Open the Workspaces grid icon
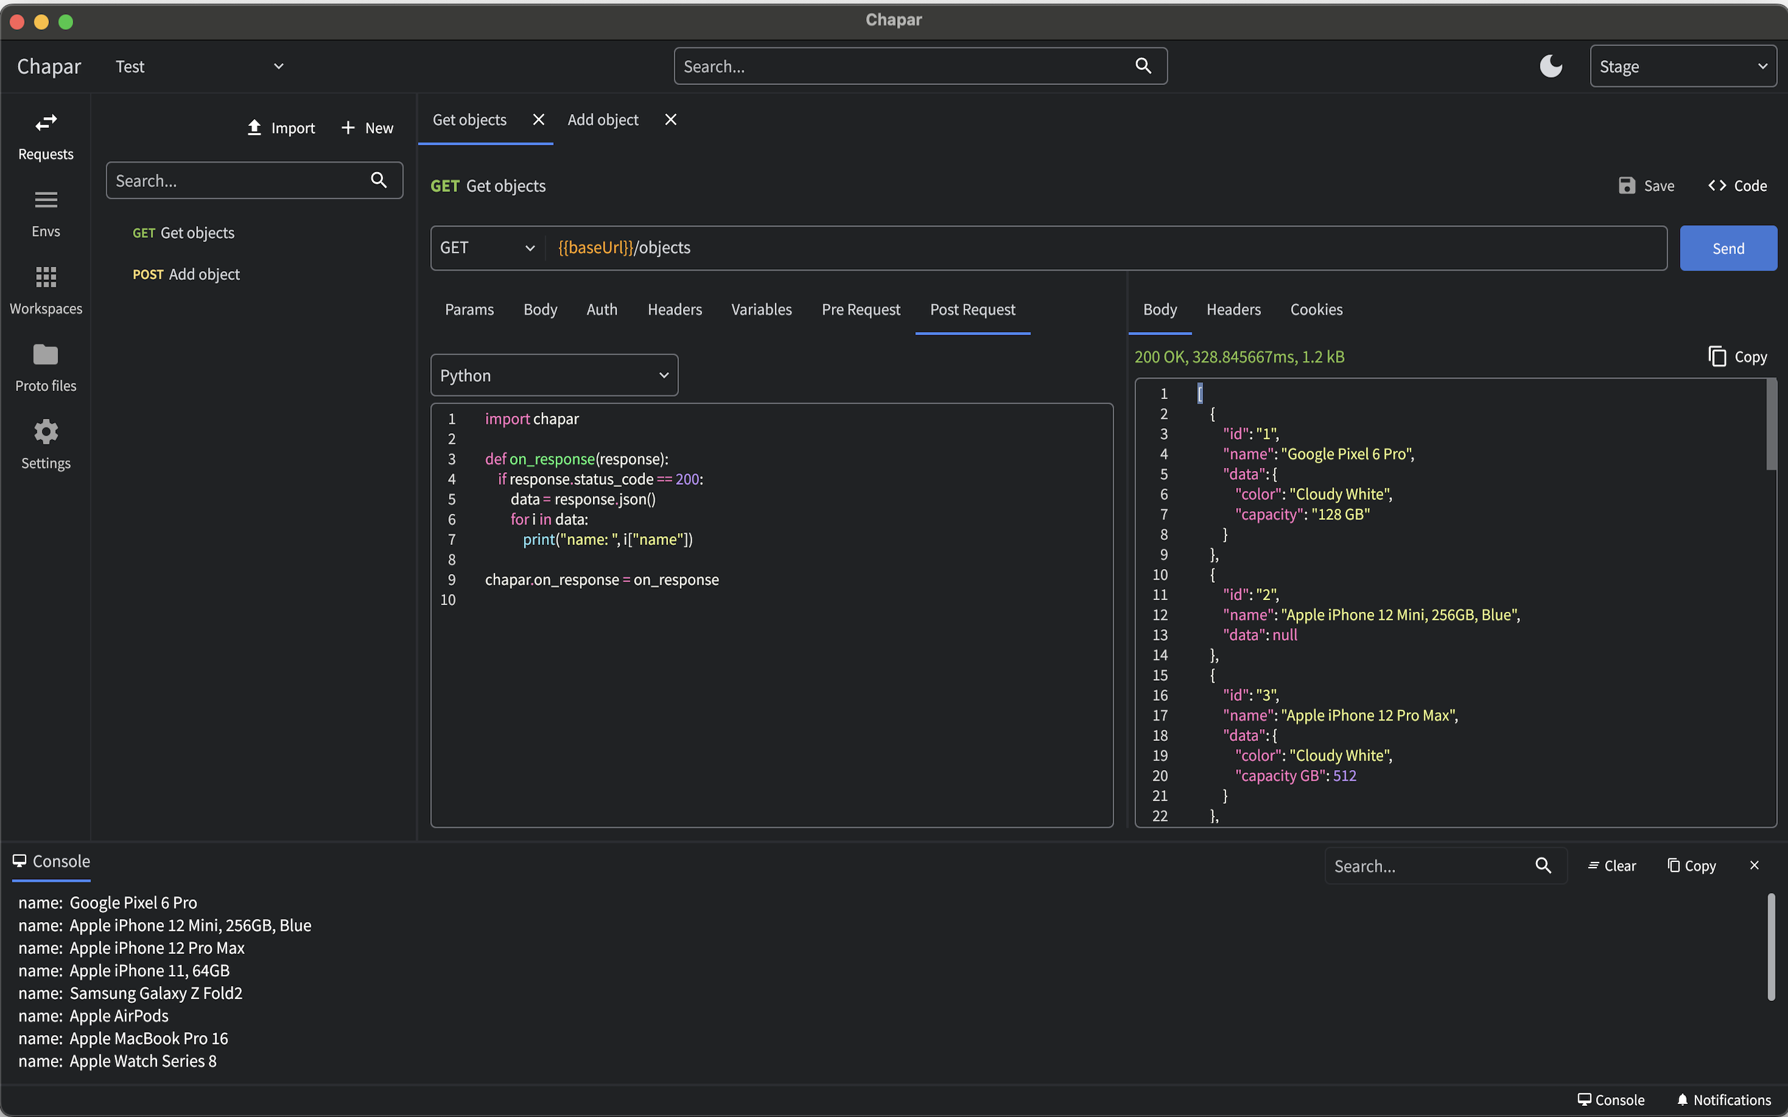Screen dimensions: 1788x1117 click(46, 278)
